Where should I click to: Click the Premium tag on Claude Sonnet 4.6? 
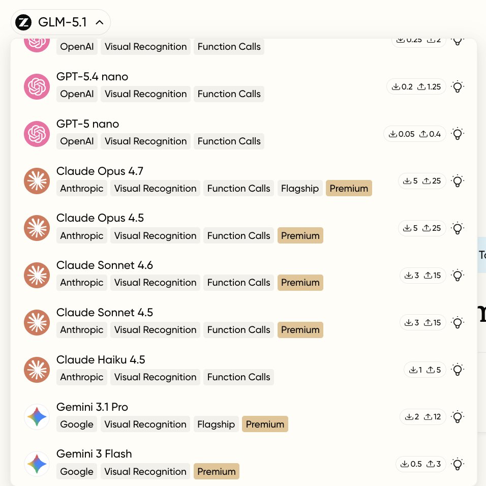coord(300,283)
